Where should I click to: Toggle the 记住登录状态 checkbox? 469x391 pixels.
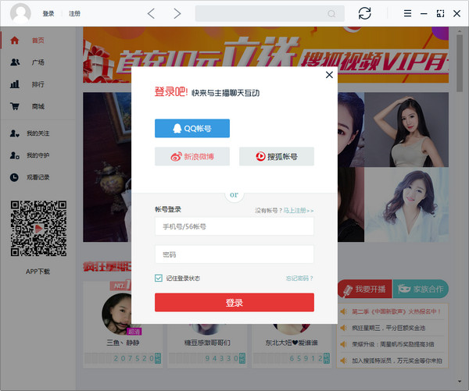[159, 278]
